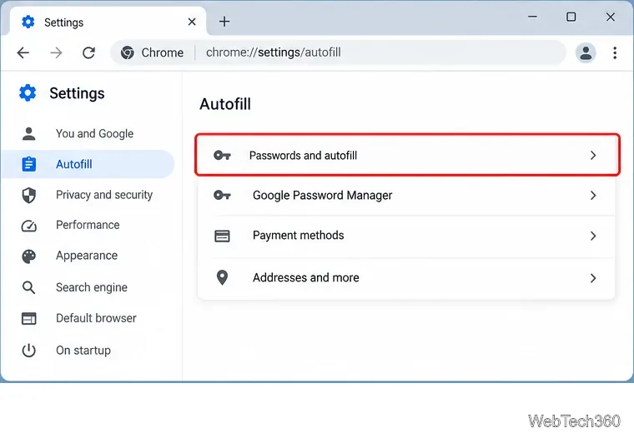The image size is (634, 443).
Task: Click the Default browser window icon
Action: pos(28,318)
